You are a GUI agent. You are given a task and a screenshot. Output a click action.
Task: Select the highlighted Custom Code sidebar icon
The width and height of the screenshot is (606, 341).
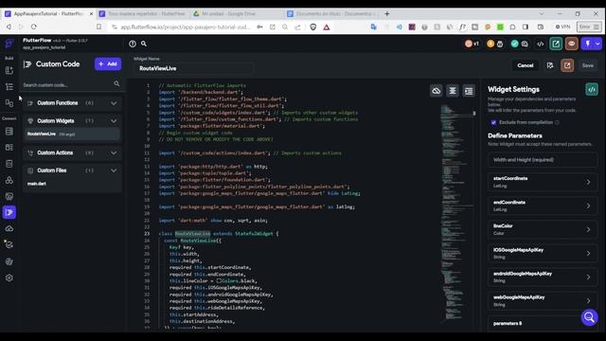pos(9,212)
